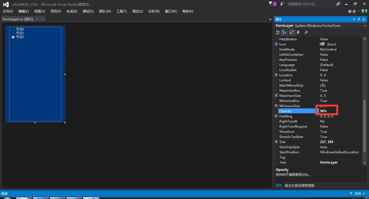This screenshot has height=199, width=369.
Task: Click the Categorized view icon in Properties
Action: pyautogui.click(x=278, y=32)
